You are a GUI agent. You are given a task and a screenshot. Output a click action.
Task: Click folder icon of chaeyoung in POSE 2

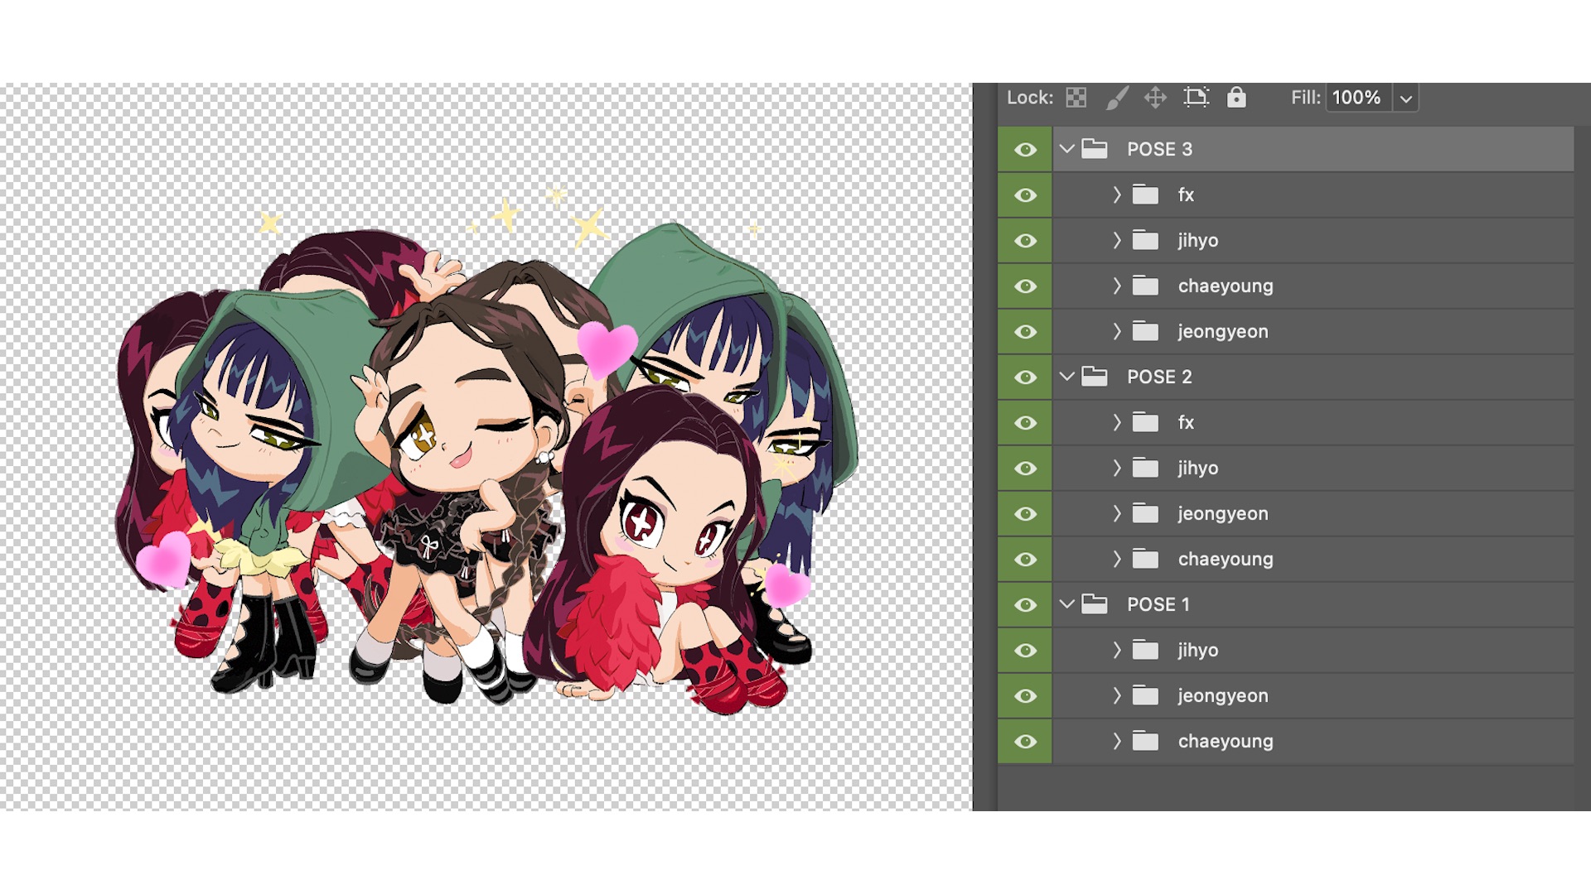[1145, 559]
